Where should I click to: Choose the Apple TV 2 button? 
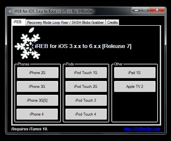135,86
